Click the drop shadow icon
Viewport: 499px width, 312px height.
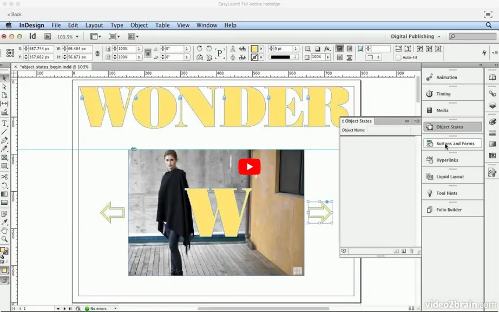pyautogui.click(x=317, y=49)
